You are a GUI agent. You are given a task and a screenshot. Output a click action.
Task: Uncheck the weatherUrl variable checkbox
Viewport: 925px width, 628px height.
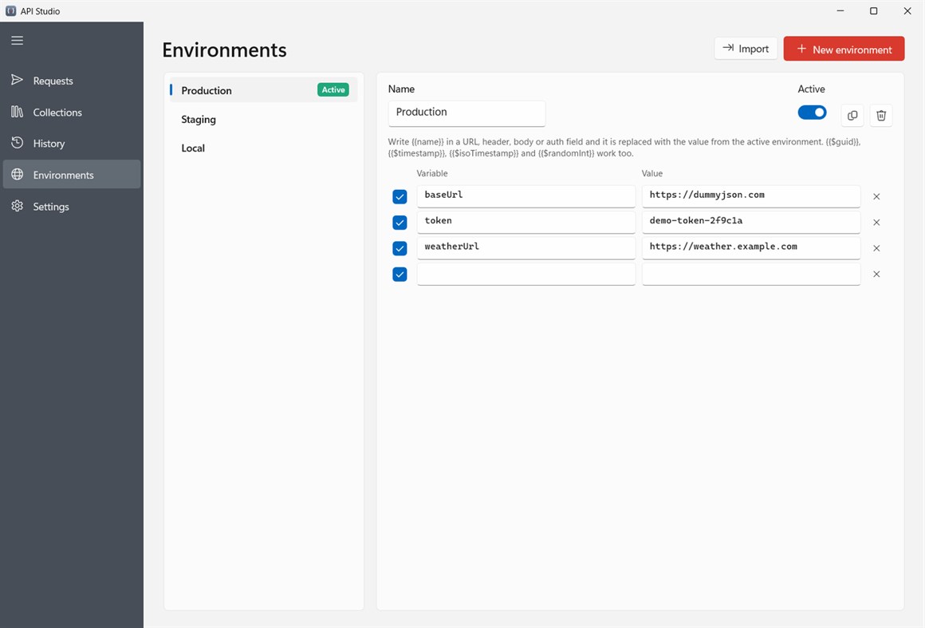(400, 248)
